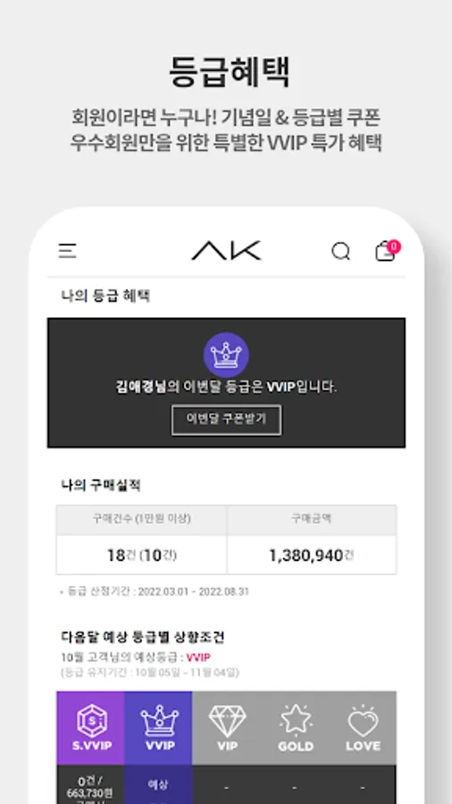This screenshot has width=452, height=804.
Task: Tap the 나의 등급 혜택 page title
Action: click(105, 296)
